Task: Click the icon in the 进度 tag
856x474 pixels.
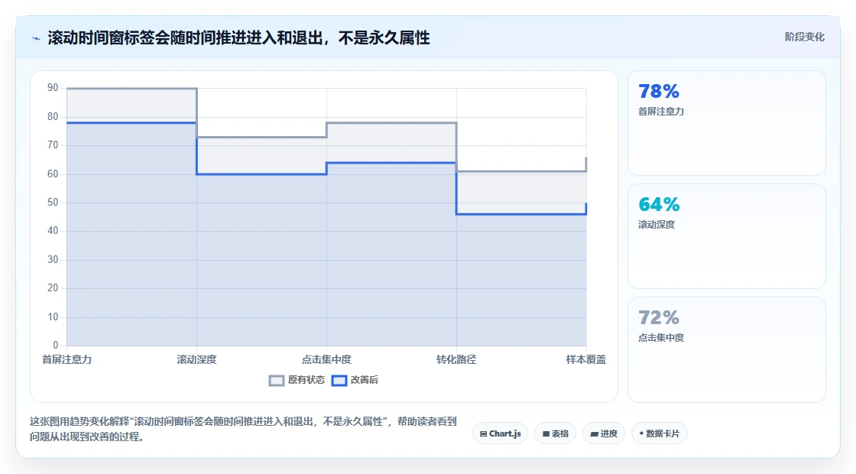Action: (x=595, y=434)
